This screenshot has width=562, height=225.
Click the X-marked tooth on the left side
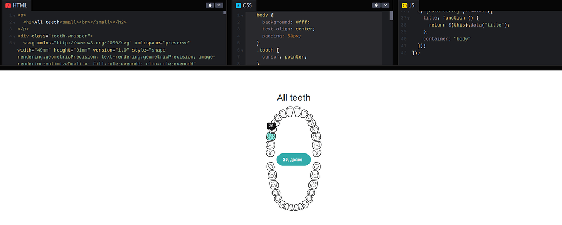[x=270, y=153]
